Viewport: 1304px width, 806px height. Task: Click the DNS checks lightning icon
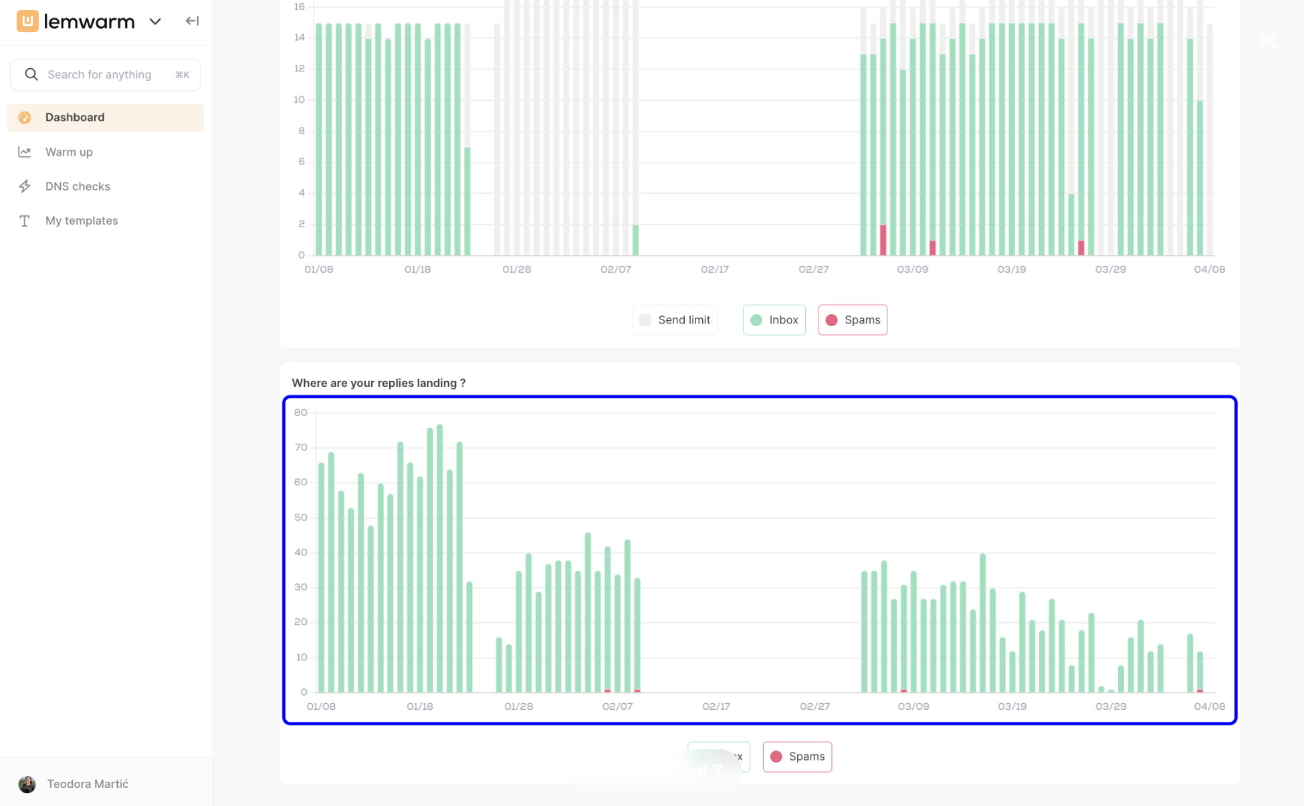[x=25, y=186]
